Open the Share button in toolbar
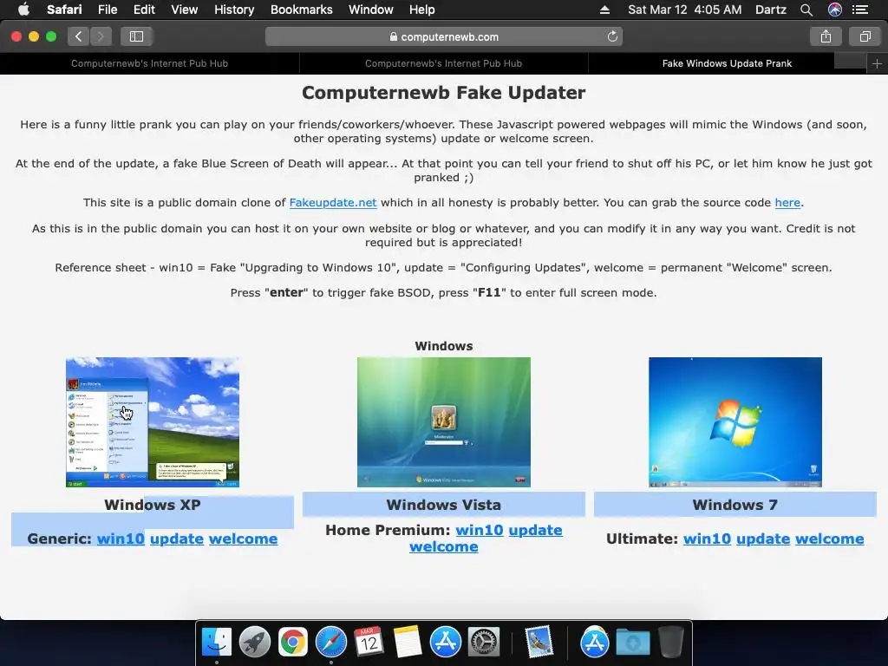The height and width of the screenshot is (666, 888). (826, 36)
